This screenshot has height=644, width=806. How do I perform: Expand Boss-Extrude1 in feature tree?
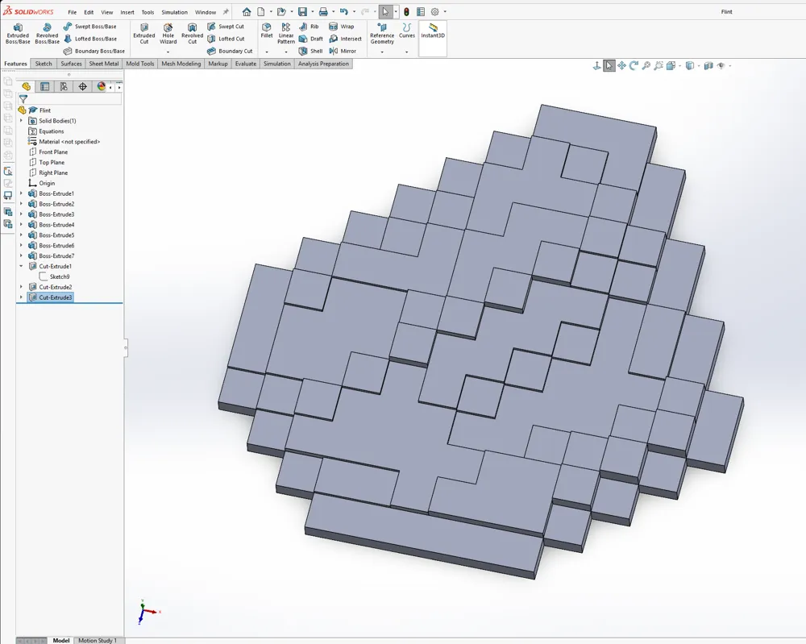tap(21, 193)
